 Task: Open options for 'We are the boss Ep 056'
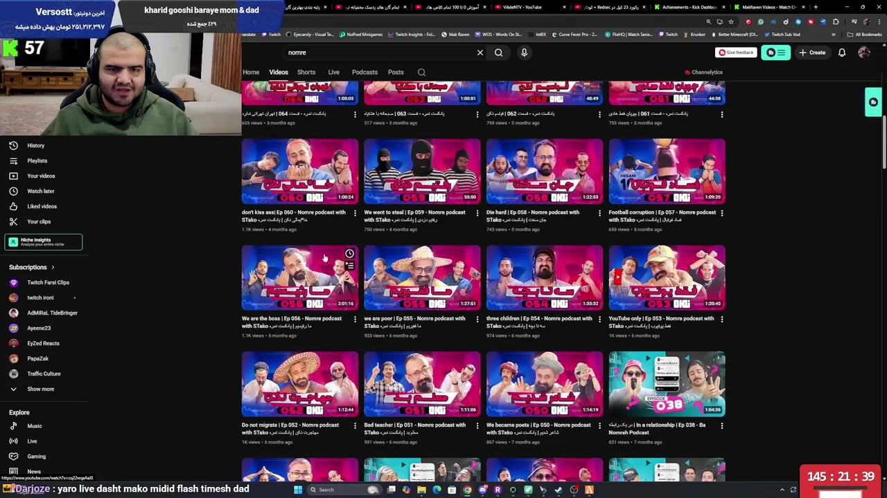(x=355, y=320)
